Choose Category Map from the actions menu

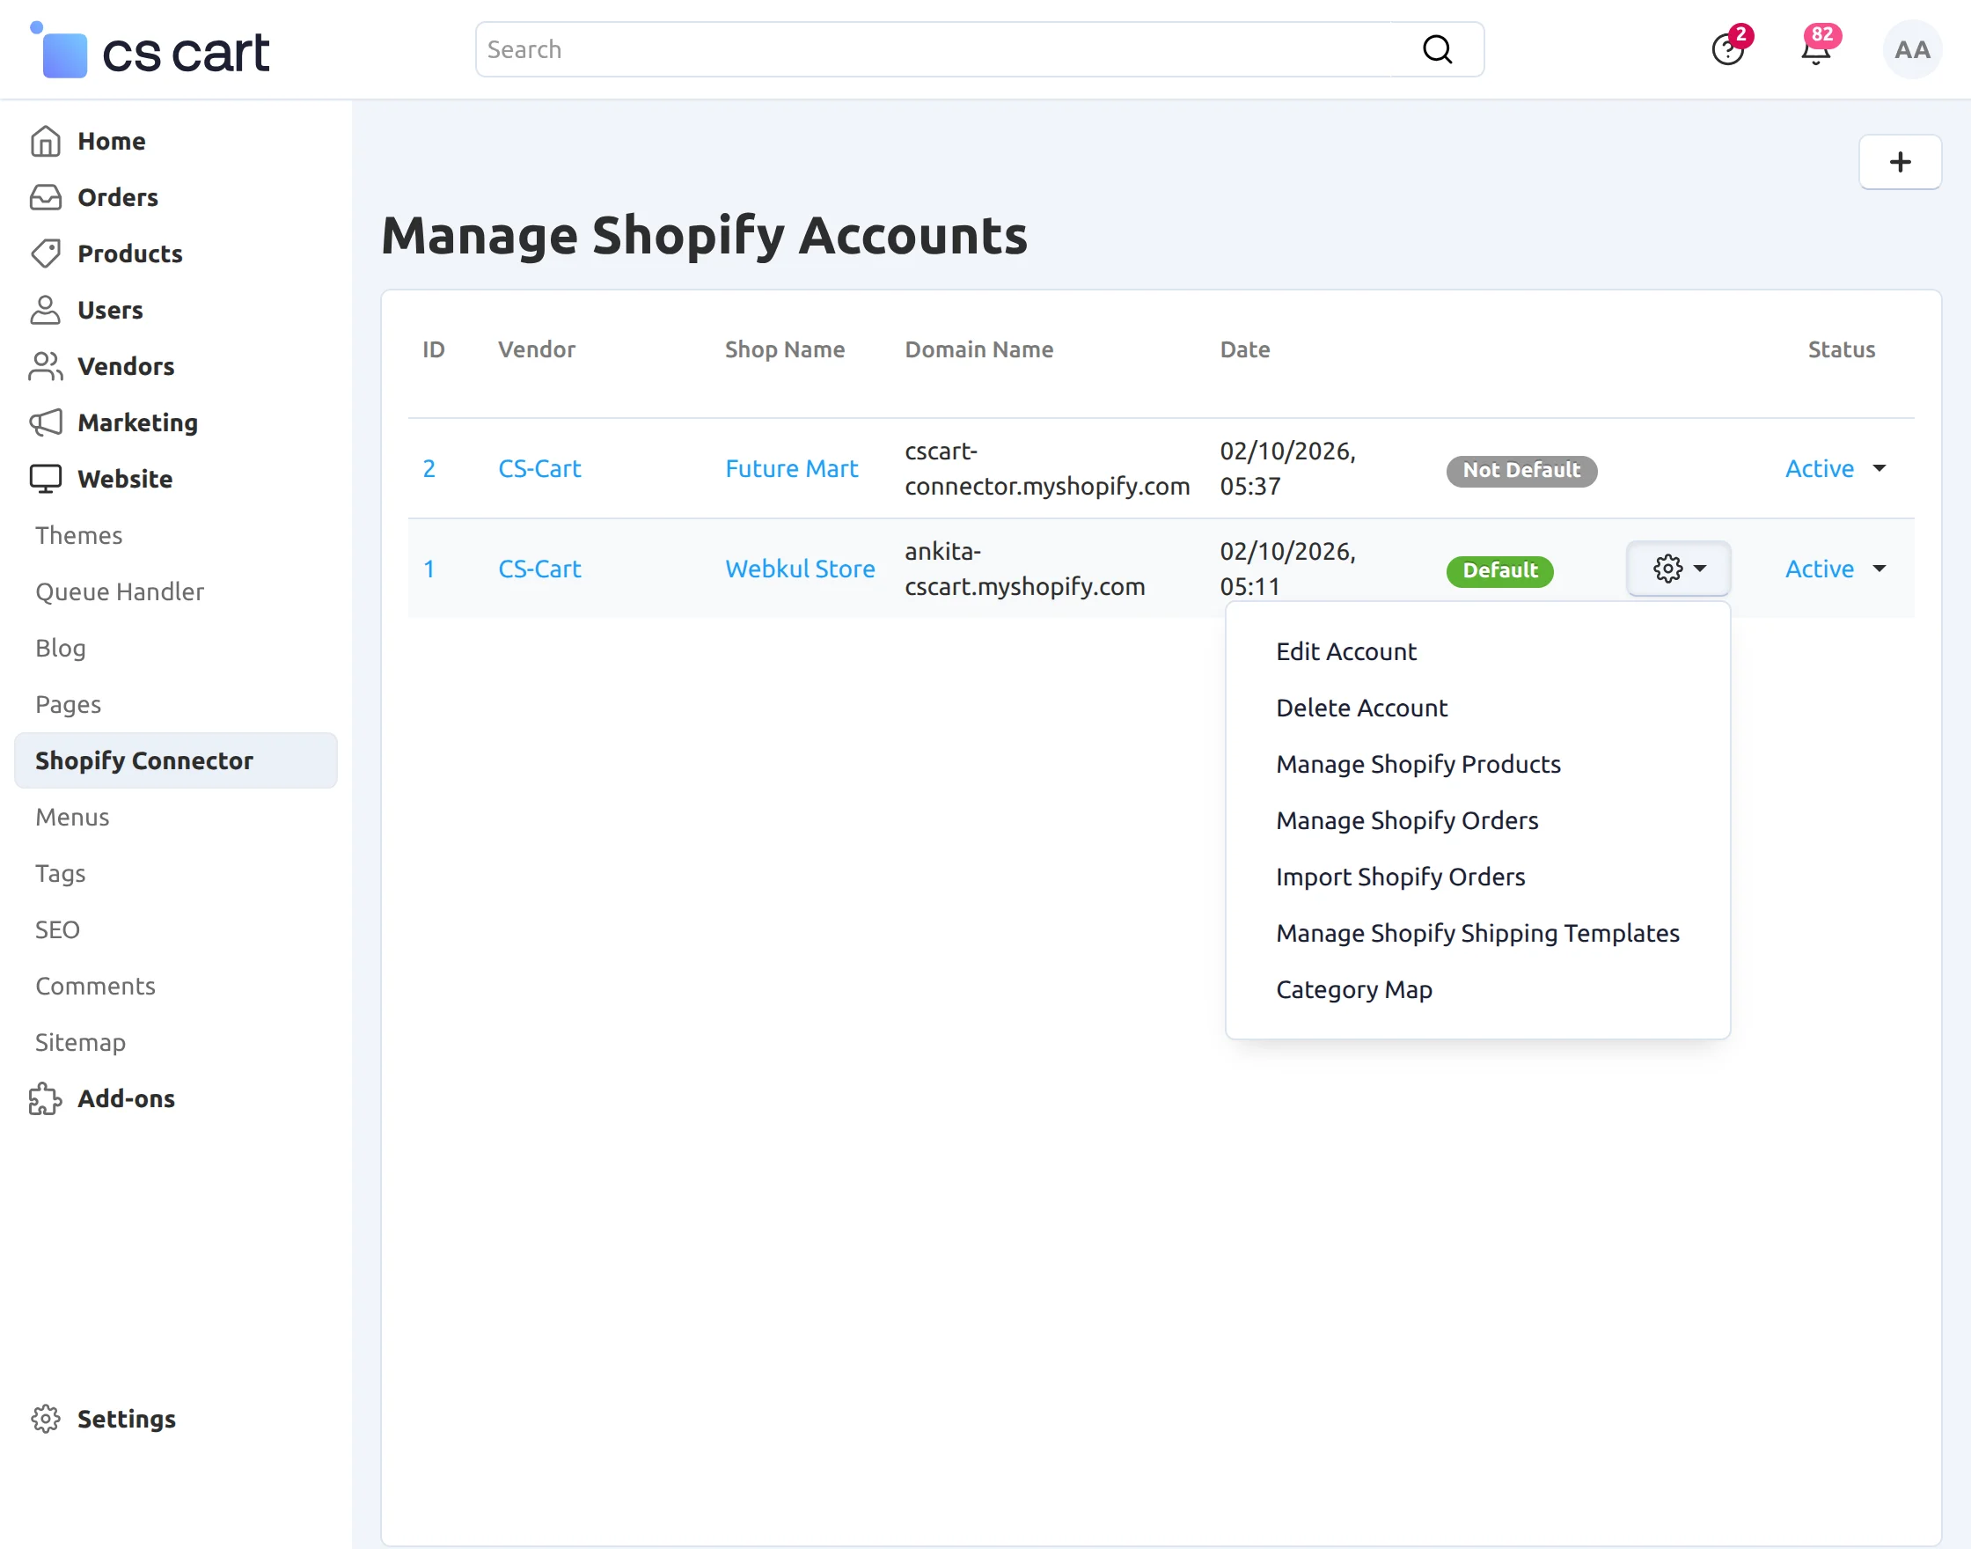coord(1353,989)
